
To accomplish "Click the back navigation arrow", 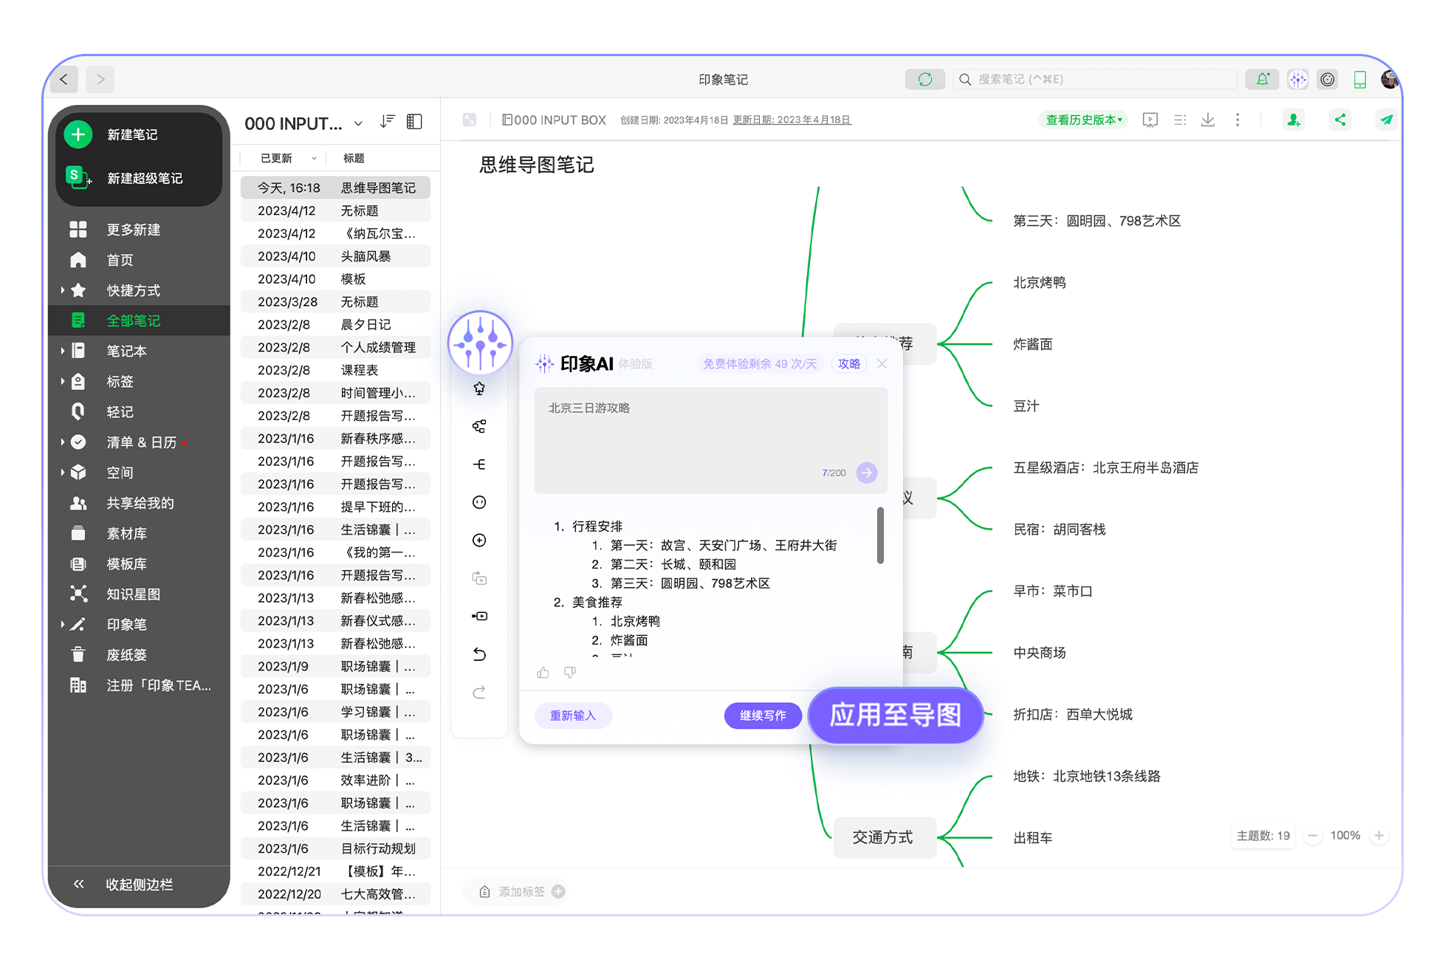I will click(64, 79).
